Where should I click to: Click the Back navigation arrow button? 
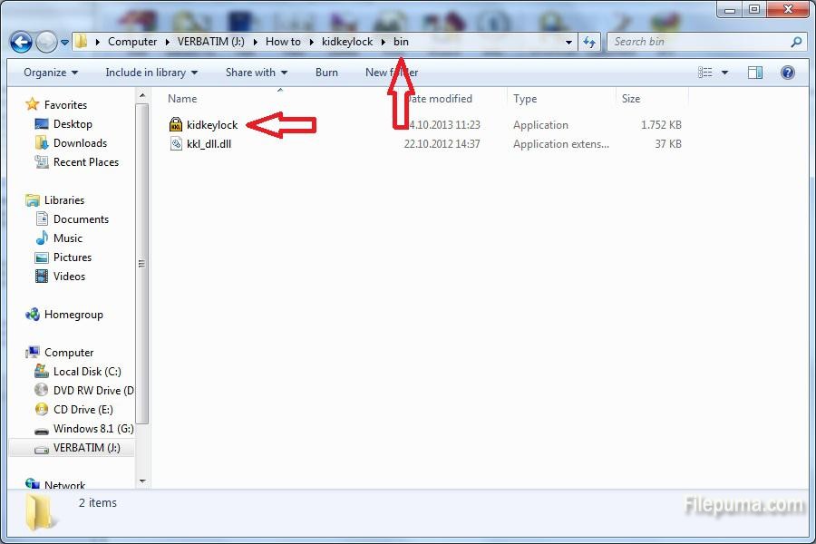click(x=21, y=42)
